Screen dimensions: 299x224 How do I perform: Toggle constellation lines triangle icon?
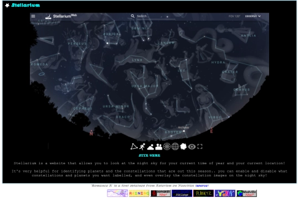(x=134, y=147)
